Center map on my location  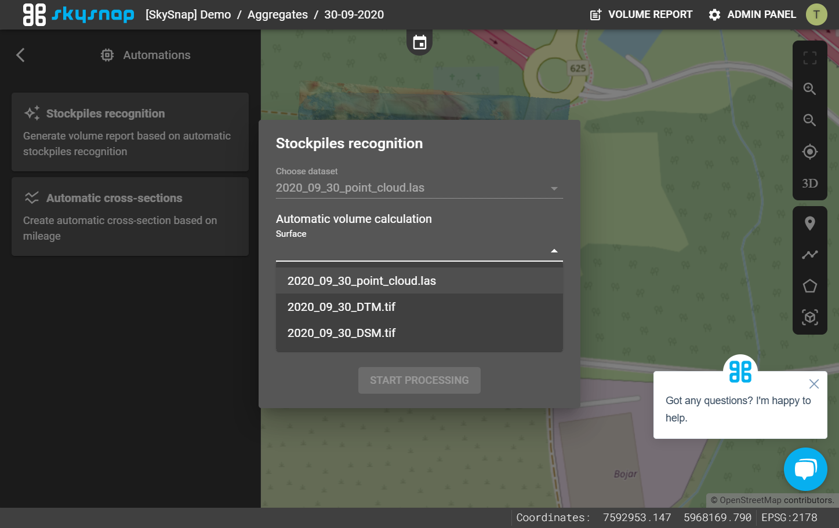(810, 152)
